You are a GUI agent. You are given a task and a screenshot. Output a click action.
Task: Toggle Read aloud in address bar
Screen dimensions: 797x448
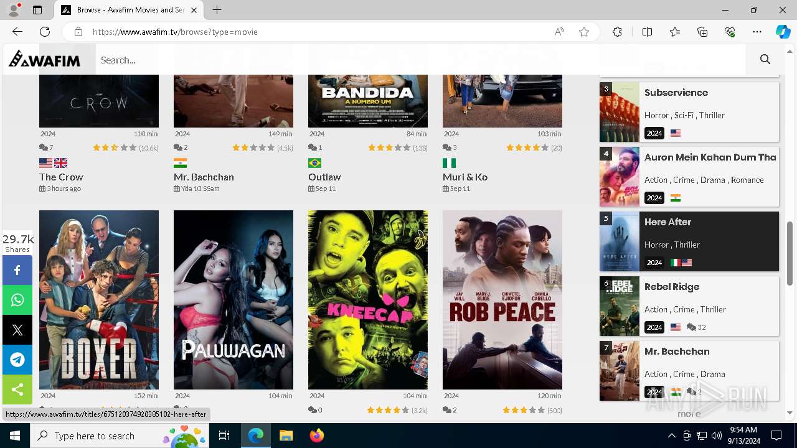point(559,32)
